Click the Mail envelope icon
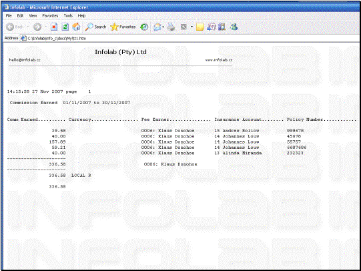This screenshot has width=361, height=271. point(157,27)
